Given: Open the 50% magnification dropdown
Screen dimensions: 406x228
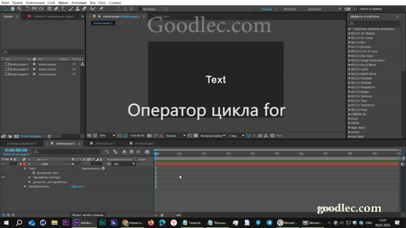Looking at the screenshot, I should point(107,136).
